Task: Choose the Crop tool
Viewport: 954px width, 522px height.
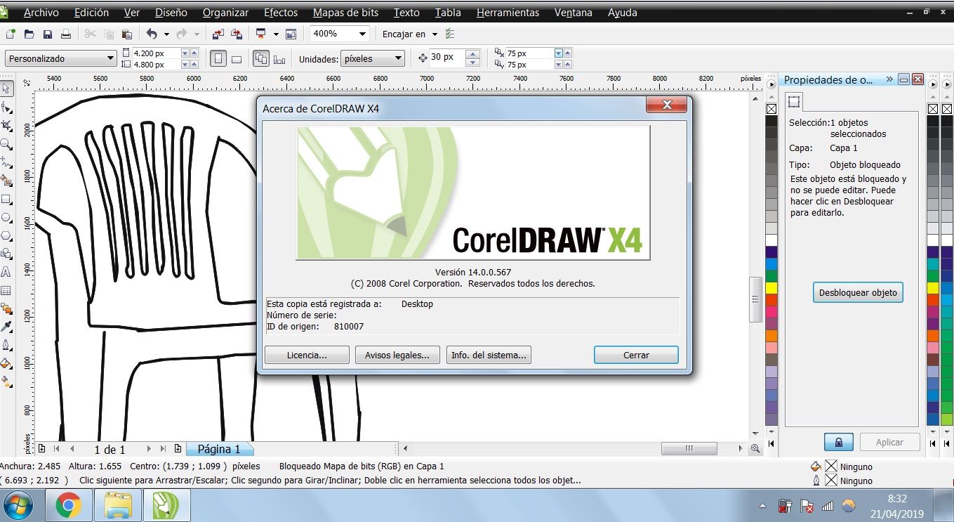Action: [6, 125]
